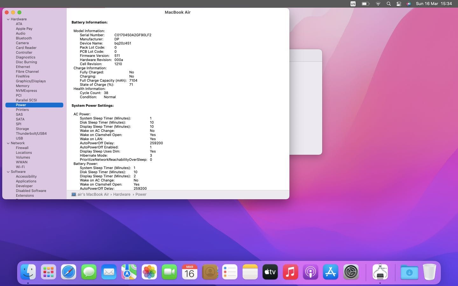Open Reminders app in dock

tap(230, 272)
